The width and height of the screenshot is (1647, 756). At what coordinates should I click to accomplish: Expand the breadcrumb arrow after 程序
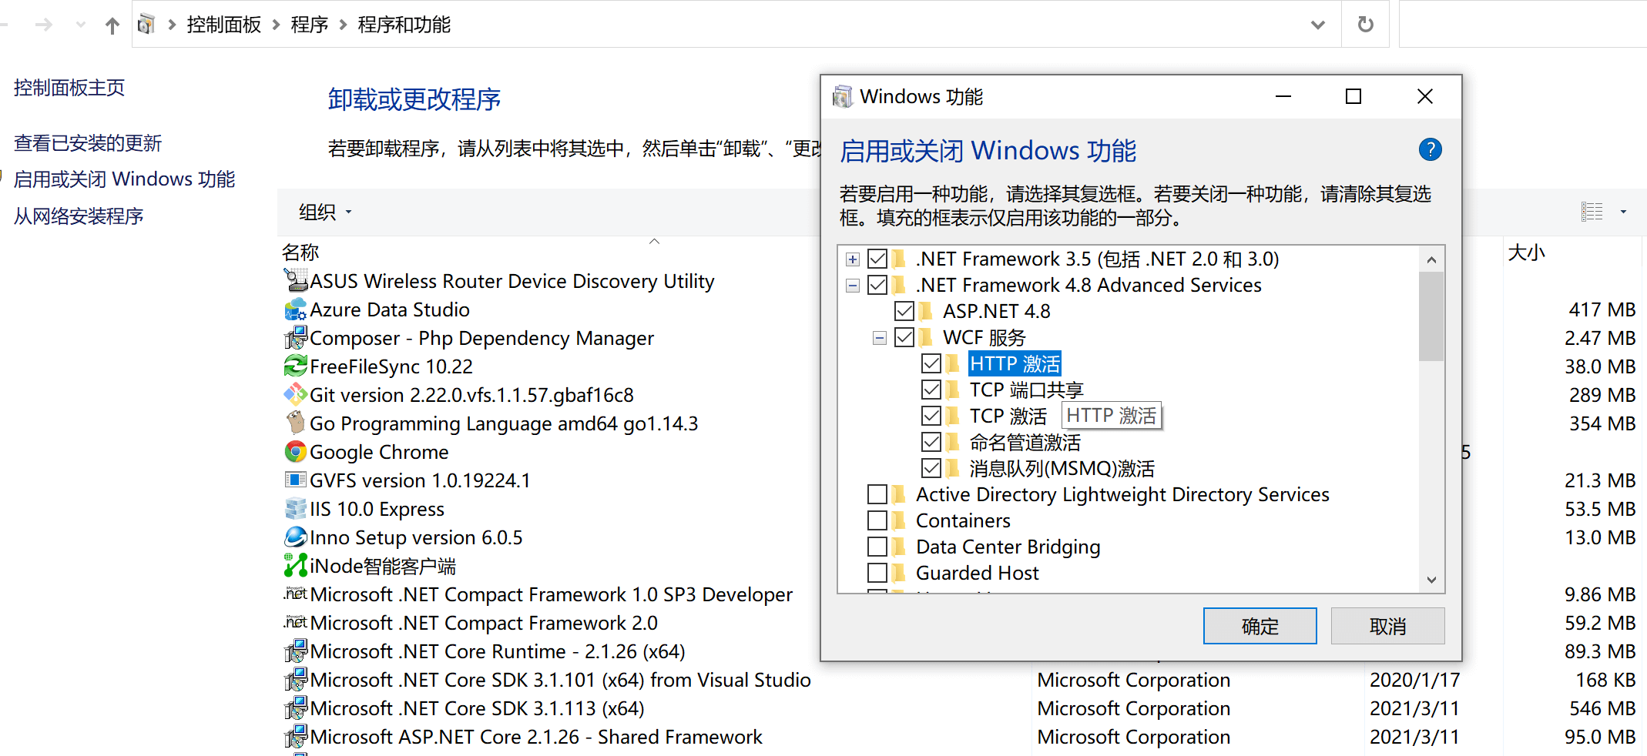[x=343, y=25]
